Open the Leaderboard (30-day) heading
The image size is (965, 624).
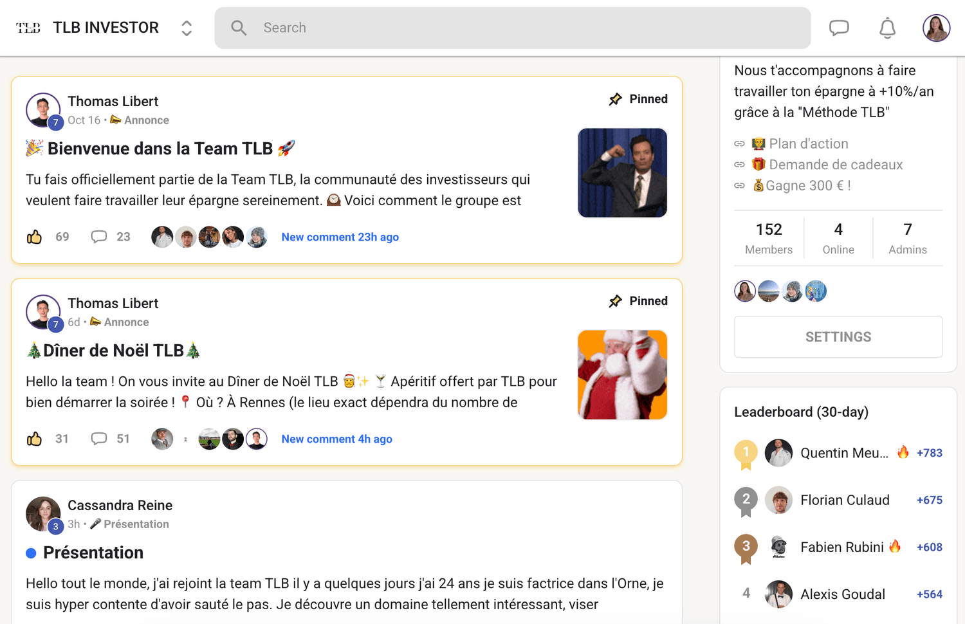click(x=801, y=412)
